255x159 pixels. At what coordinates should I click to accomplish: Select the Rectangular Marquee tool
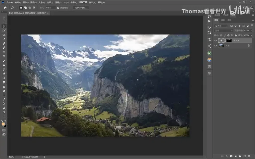(4, 22)
